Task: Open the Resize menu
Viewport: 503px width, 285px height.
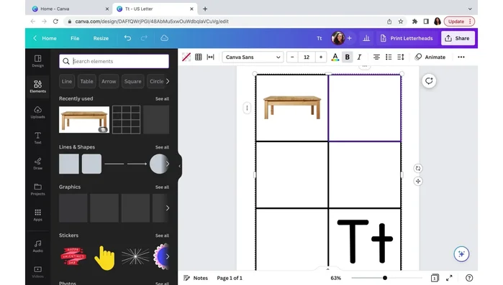Action: (101, 38)
